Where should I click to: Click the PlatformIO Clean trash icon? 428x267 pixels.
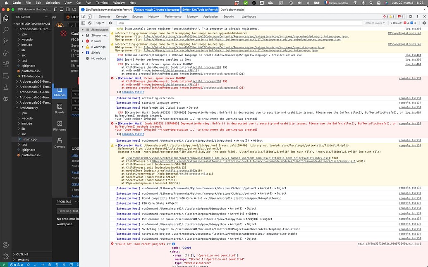(x=49, y=265)
